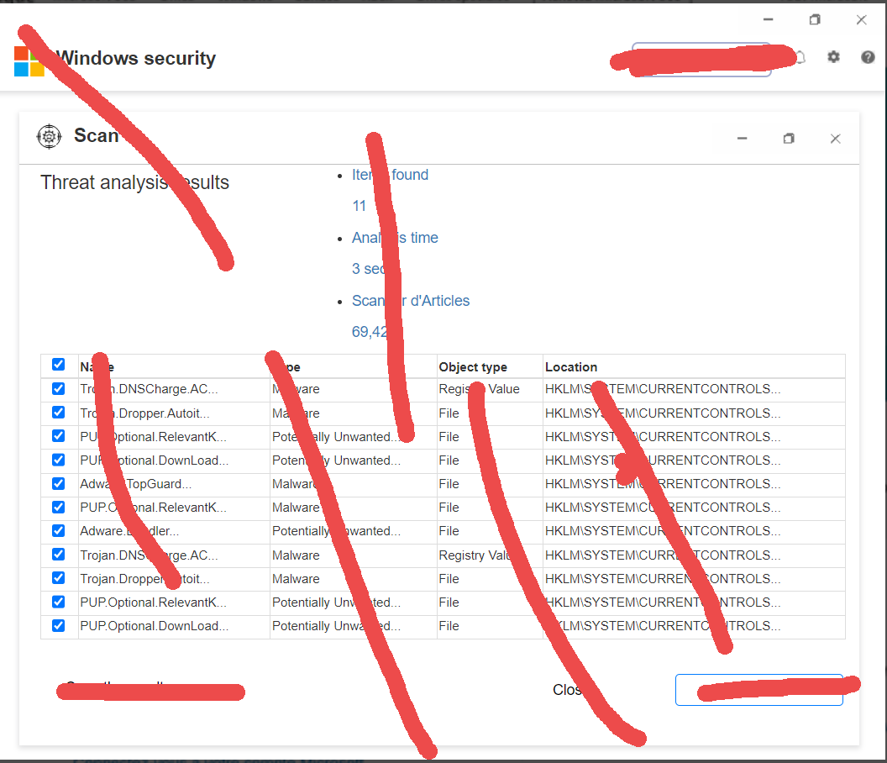Click the 3 sec analysis time value

368,269
